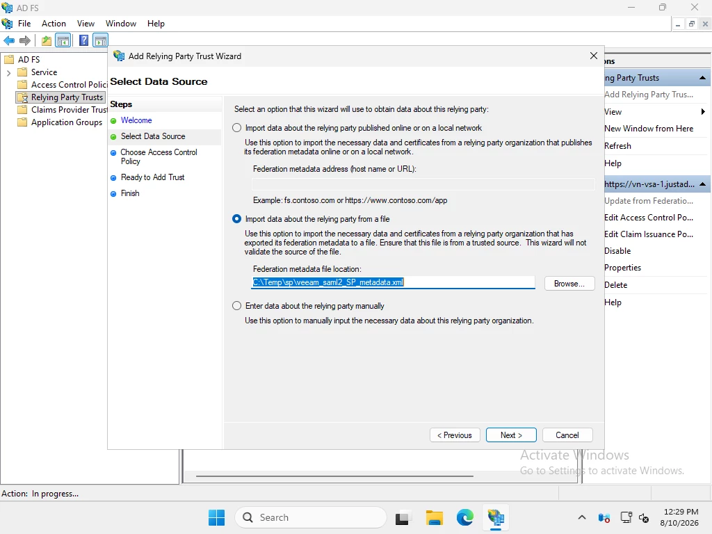The height and width of the screenshot is (534, 712).
Task: Click the Claims Provider Trusts folder icon
Action: (x=22, y=109)
